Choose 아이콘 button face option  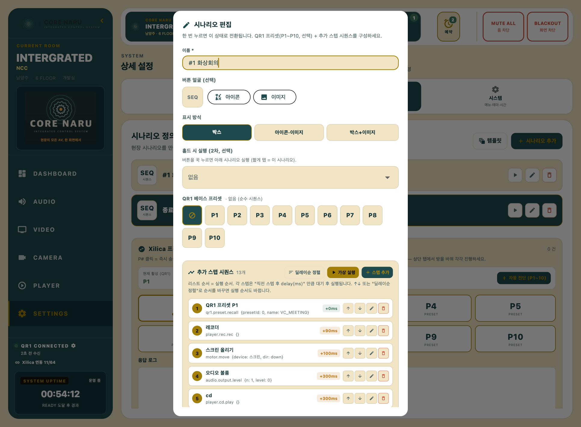(229, 97)
